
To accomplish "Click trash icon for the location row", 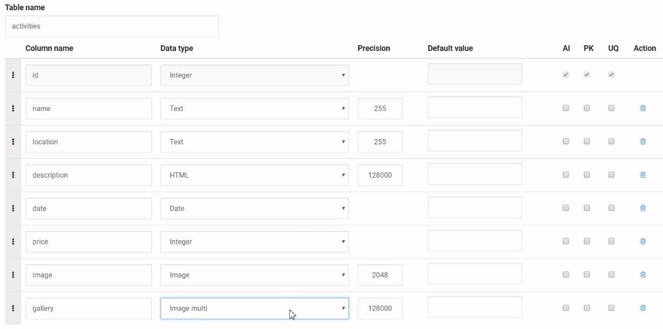I will (643, 142).
